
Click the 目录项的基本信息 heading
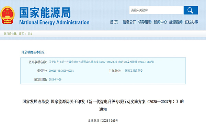point(33,52)
